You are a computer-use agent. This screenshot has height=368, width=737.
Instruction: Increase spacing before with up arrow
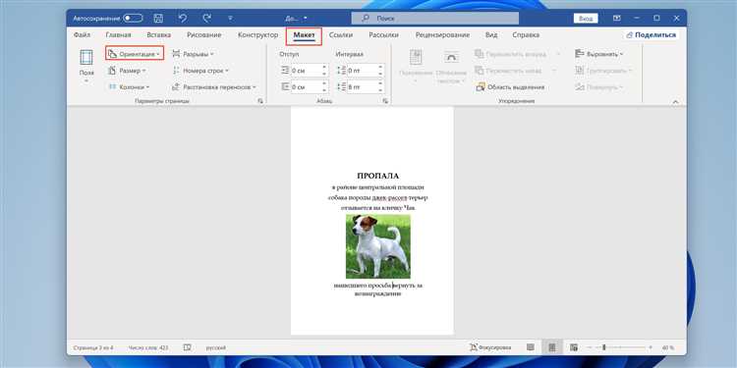click(x=380, y=67)
